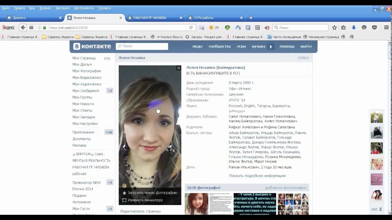The height and width of the screenshot is (220, 392).
Task: Click the green padlock security icon
Action: [44, 28]
